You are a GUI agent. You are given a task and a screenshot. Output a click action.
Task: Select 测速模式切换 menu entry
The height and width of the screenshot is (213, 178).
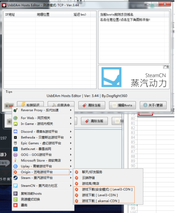click(x=43, y=199)
